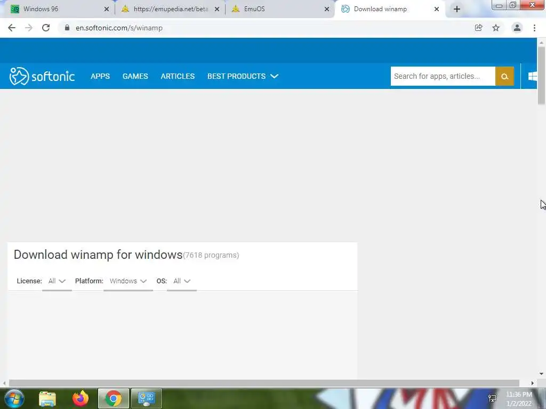Click the Softonic logo
Screen dimensions: 546x409
pos(42,76)
